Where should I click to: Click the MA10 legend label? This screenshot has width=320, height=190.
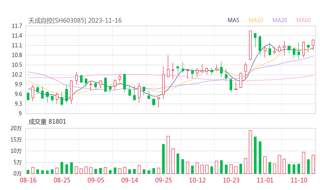(256, 20)
